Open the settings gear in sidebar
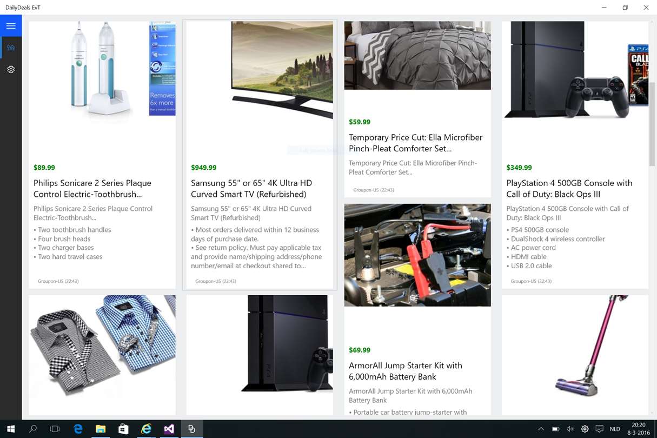The height and width of the screenshot is (438, 657). [11, 69]
